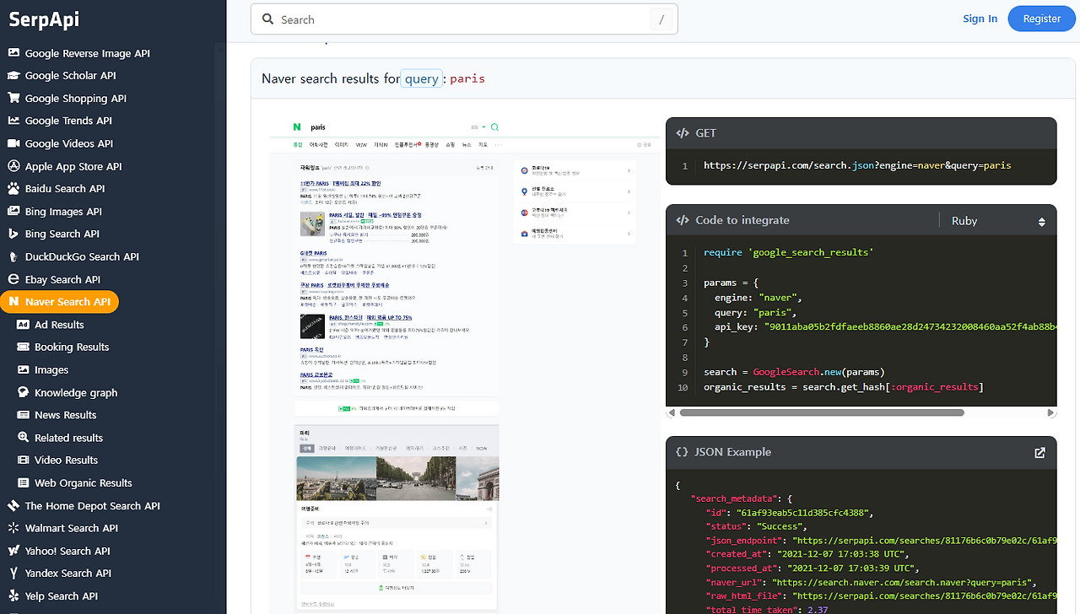Viewport: 1080px width, 614px height.
Task: Select Yelp Search API in sidebar
Action: pyautogui.click(x=62, y=596)
